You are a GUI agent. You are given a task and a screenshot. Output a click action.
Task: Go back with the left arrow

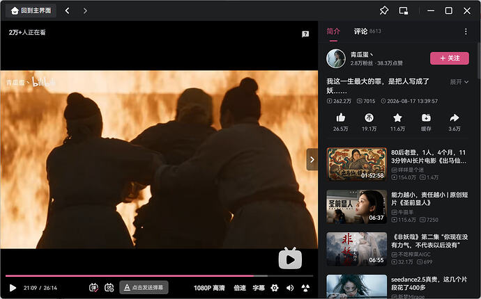click(67, 10)
